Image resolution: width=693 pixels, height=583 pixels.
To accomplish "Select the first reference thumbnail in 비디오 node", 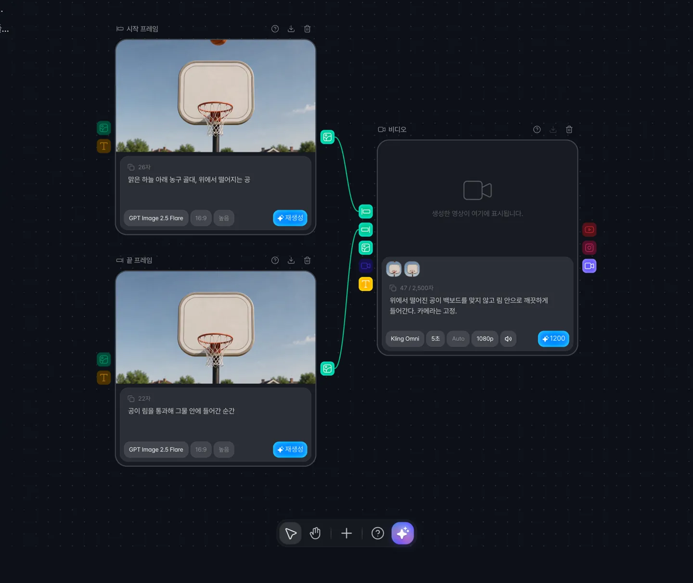I will [x=394, y=269].
